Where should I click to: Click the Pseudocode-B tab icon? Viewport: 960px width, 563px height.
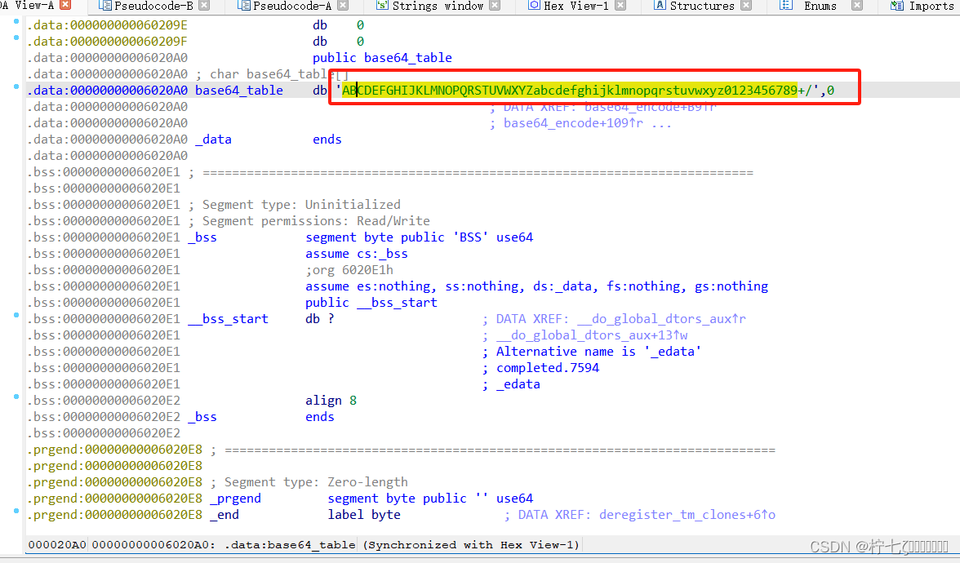click(104, 6)
